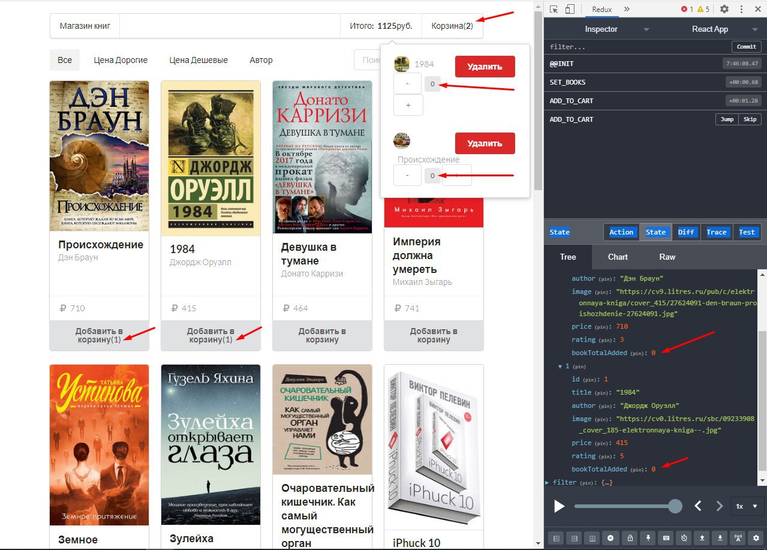Export state with the download icon
This screenshot has width=767, height=550.
point(720,538)
